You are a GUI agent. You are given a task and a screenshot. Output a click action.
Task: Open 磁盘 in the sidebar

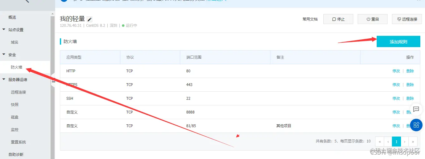pyautogui.click(x=15, y=117)
